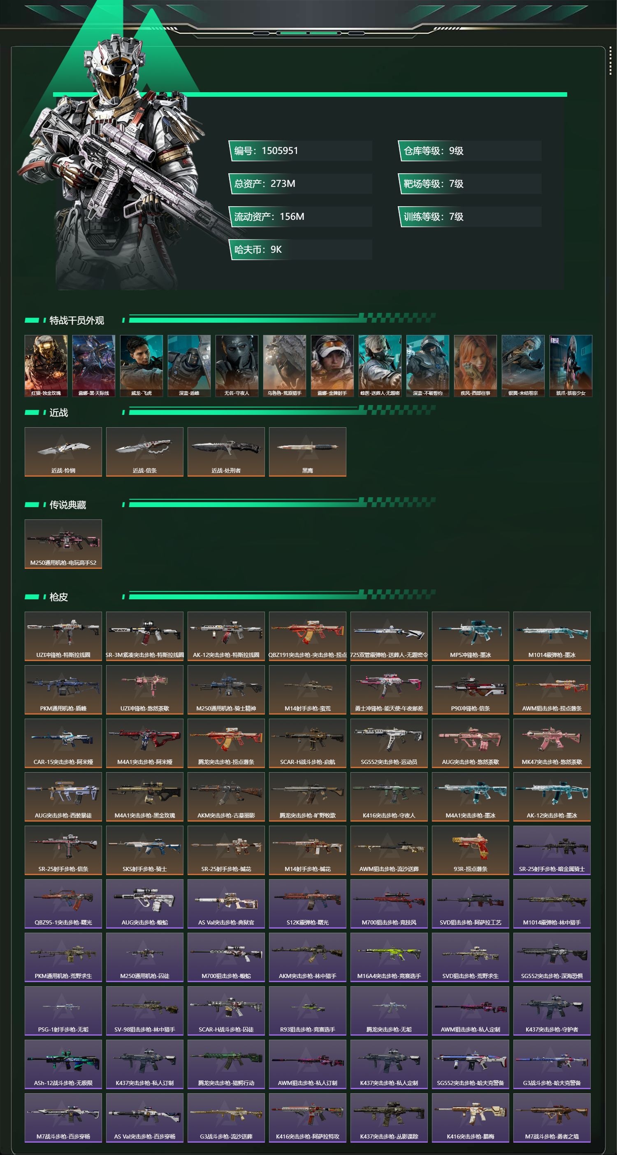Viewport: 617px width, 1155px height.
Task: Open the 骇爪-骇客少女 operator skin
Action: [571, 366]
